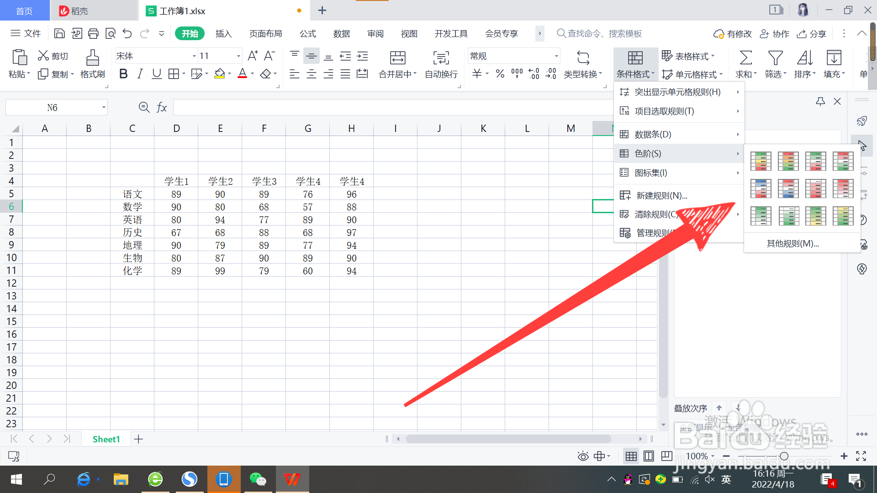877x493 pixels.
Task: Switch to the Data tab
Action: (342, 34)
